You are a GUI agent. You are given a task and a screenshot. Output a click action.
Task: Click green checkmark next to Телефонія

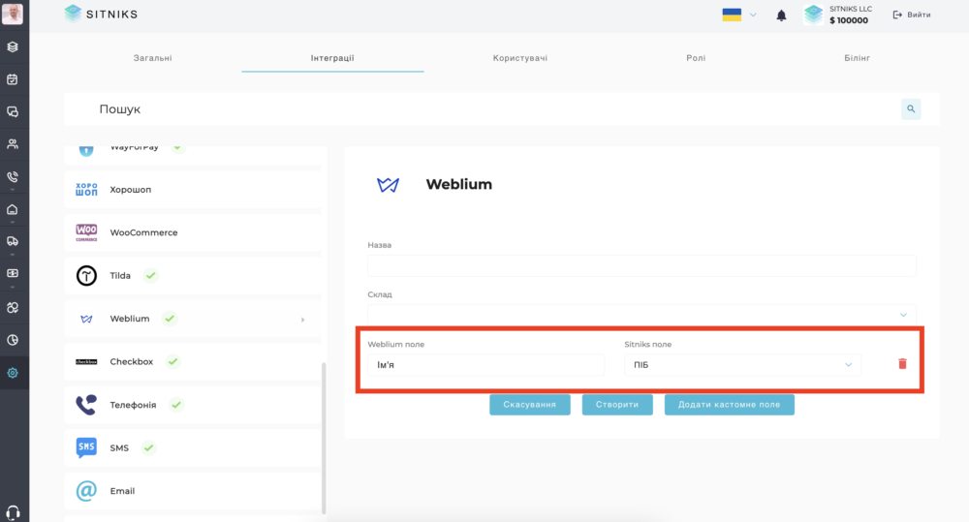point(176,405)
